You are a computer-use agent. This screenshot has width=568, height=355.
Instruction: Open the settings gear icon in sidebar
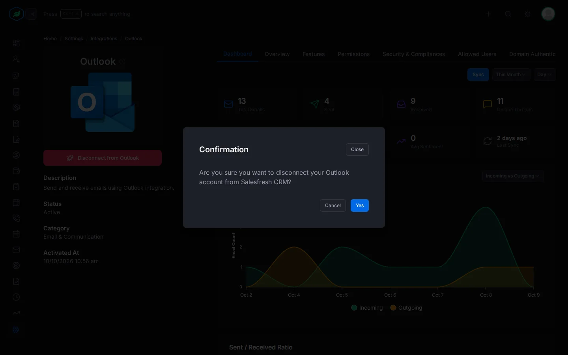click(16, 329)
